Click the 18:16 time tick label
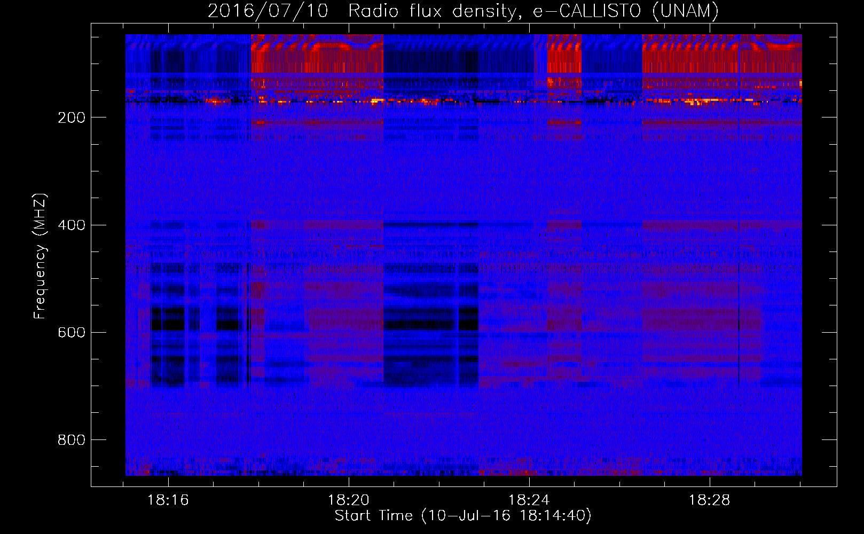864x534 pixels. click(x=168, y=500)
